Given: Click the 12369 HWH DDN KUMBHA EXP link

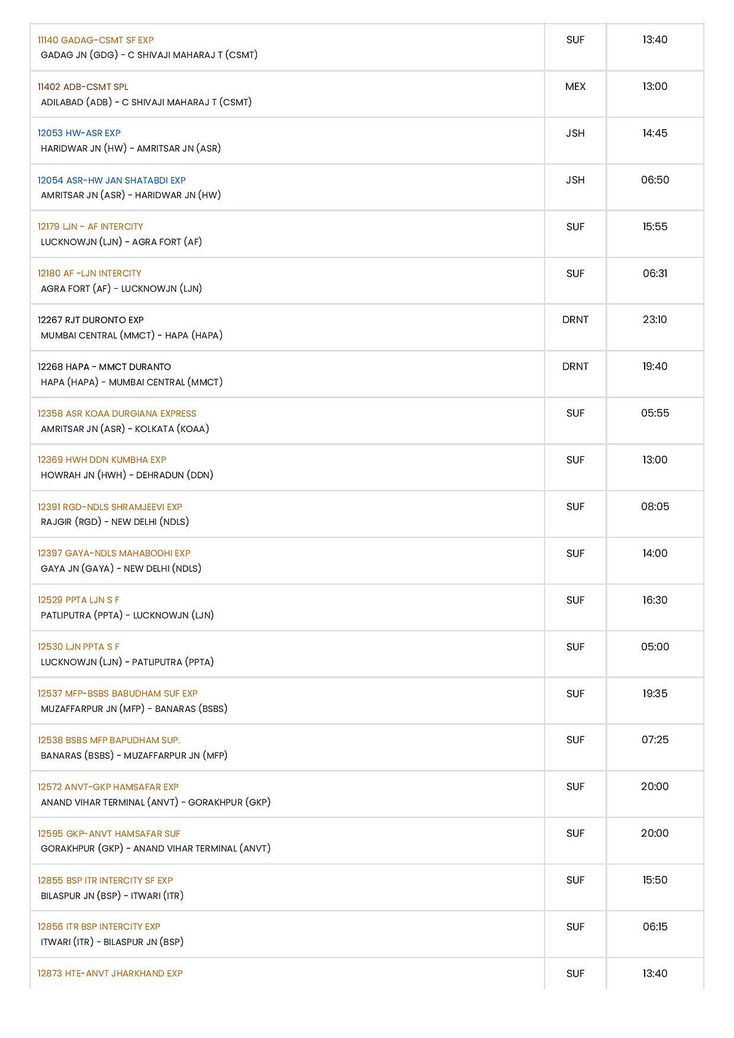Looking at the screenshot, I should coord(102,460).
